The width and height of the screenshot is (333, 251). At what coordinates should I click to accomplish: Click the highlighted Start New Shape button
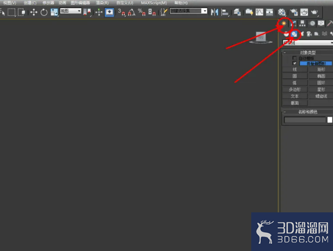click(x=316, y=64)
